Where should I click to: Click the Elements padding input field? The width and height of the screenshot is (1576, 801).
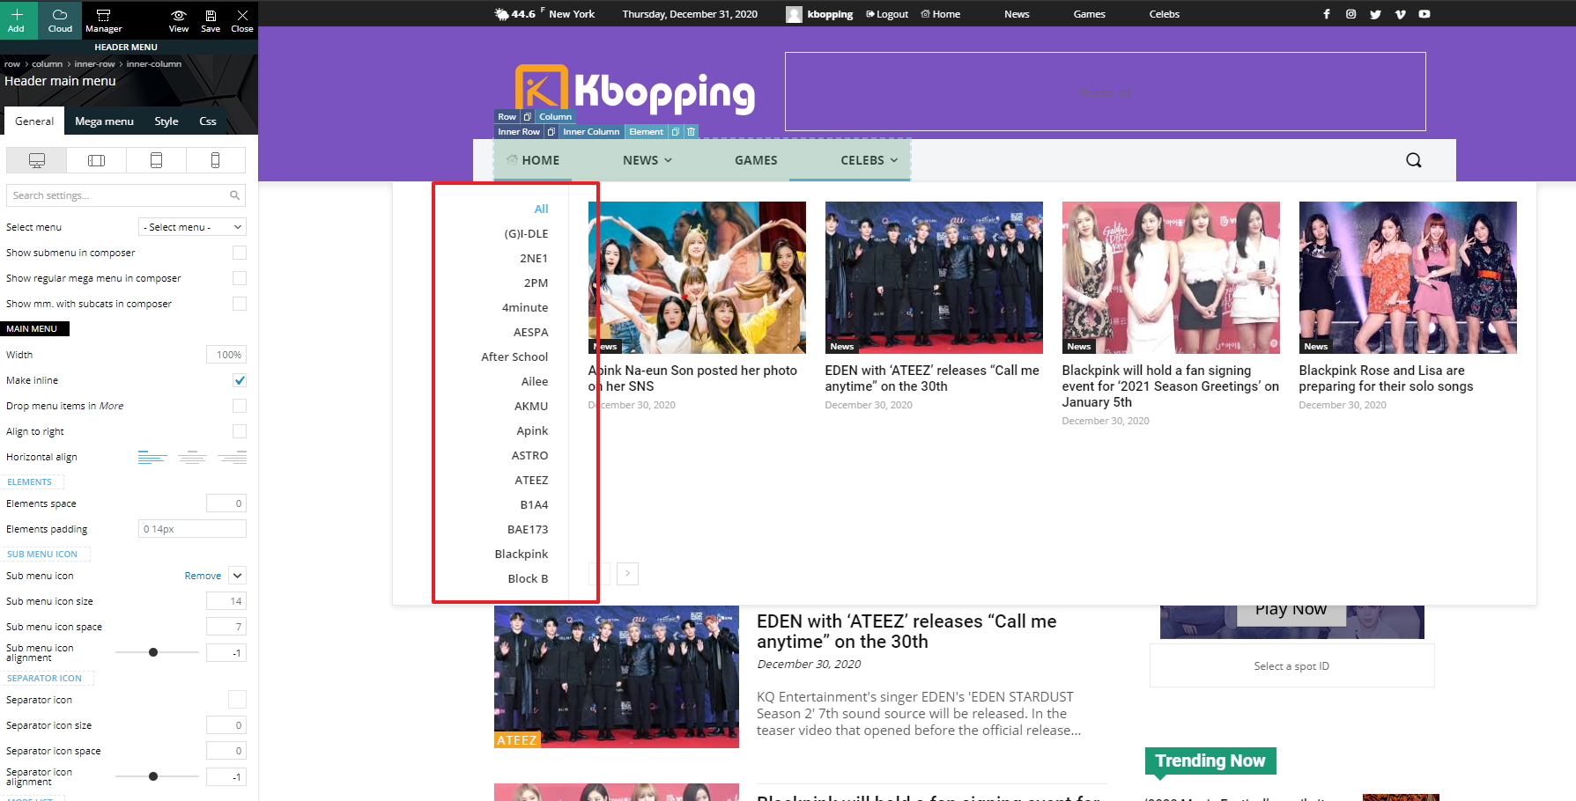point(192,529)
